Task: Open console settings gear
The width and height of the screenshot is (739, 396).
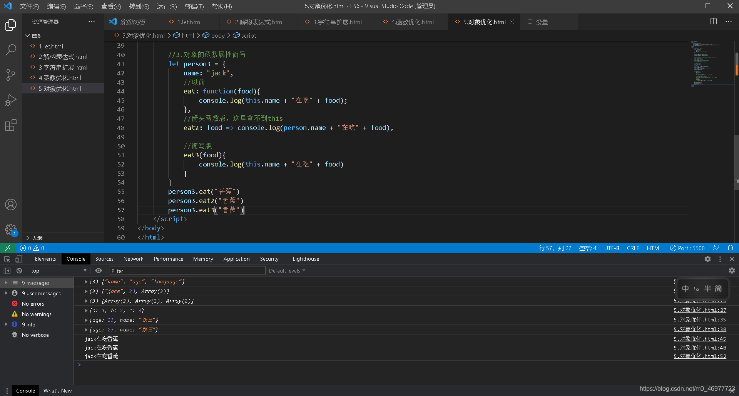Action: (732, 271)
